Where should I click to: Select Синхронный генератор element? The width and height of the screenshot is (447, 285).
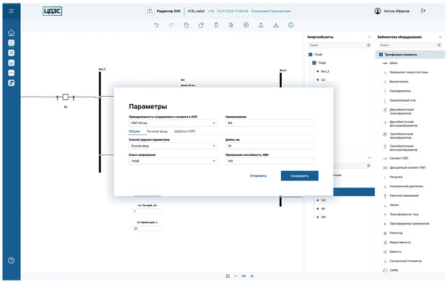pos(405,261)
